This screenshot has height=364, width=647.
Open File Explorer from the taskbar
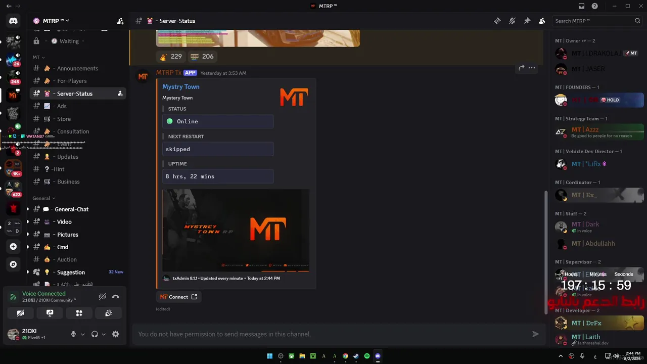tap(302, 356)
